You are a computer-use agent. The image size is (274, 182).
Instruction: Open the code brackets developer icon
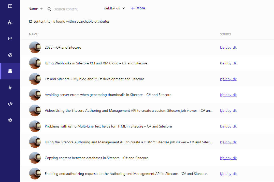[10, 104]
